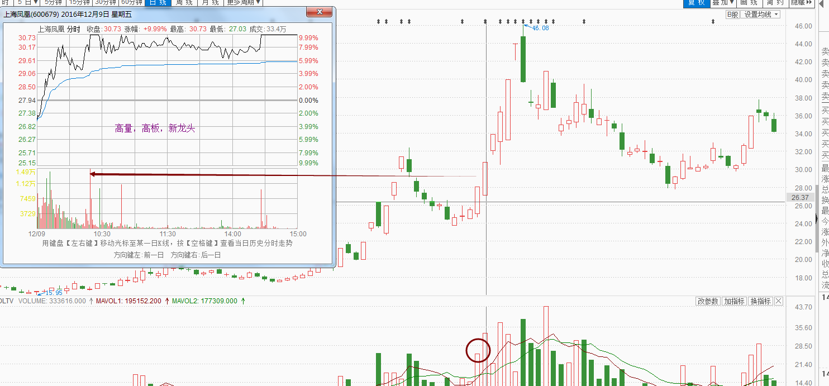Click the 分时 label in the popup
The width and height of the screenshot is (829, 386).
pyautogui.click(x=73, y=28)
